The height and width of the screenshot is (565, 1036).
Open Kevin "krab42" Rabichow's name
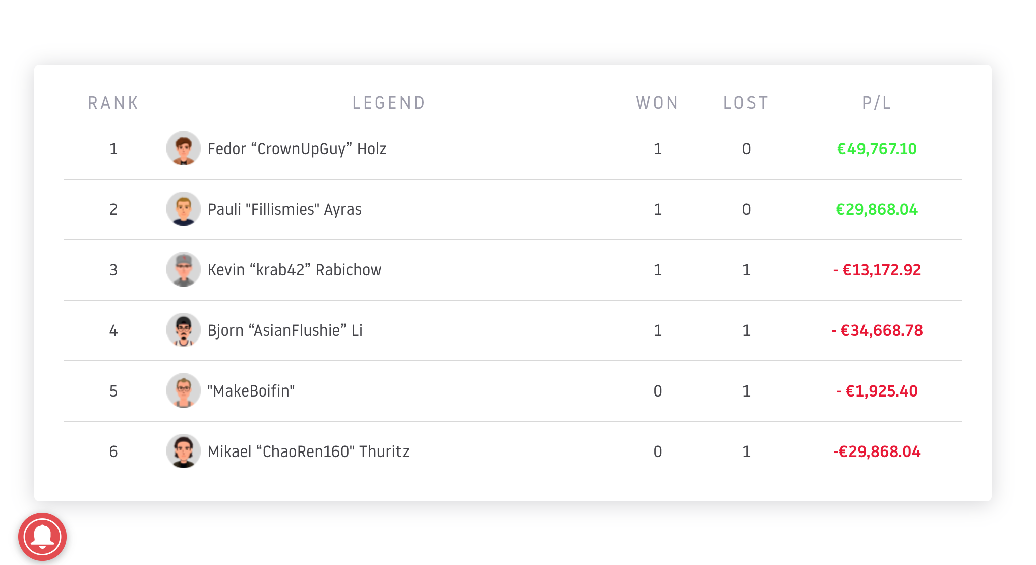295,270
